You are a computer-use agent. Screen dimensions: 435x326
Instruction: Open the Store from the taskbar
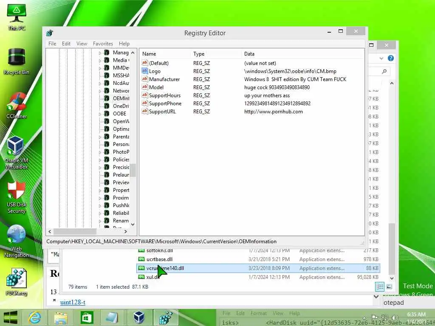coord(86,318)
